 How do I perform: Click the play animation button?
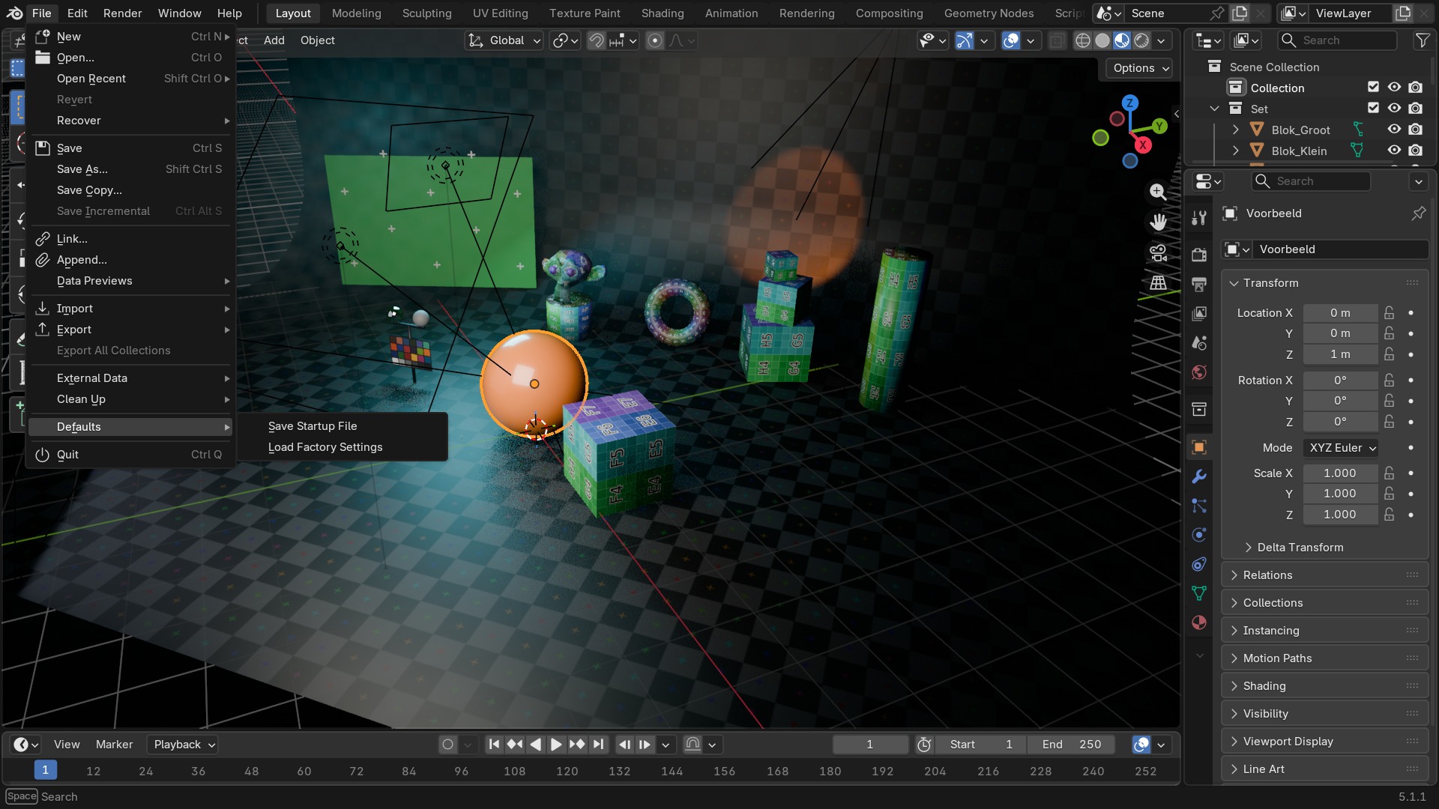click(x=556, y=745)
